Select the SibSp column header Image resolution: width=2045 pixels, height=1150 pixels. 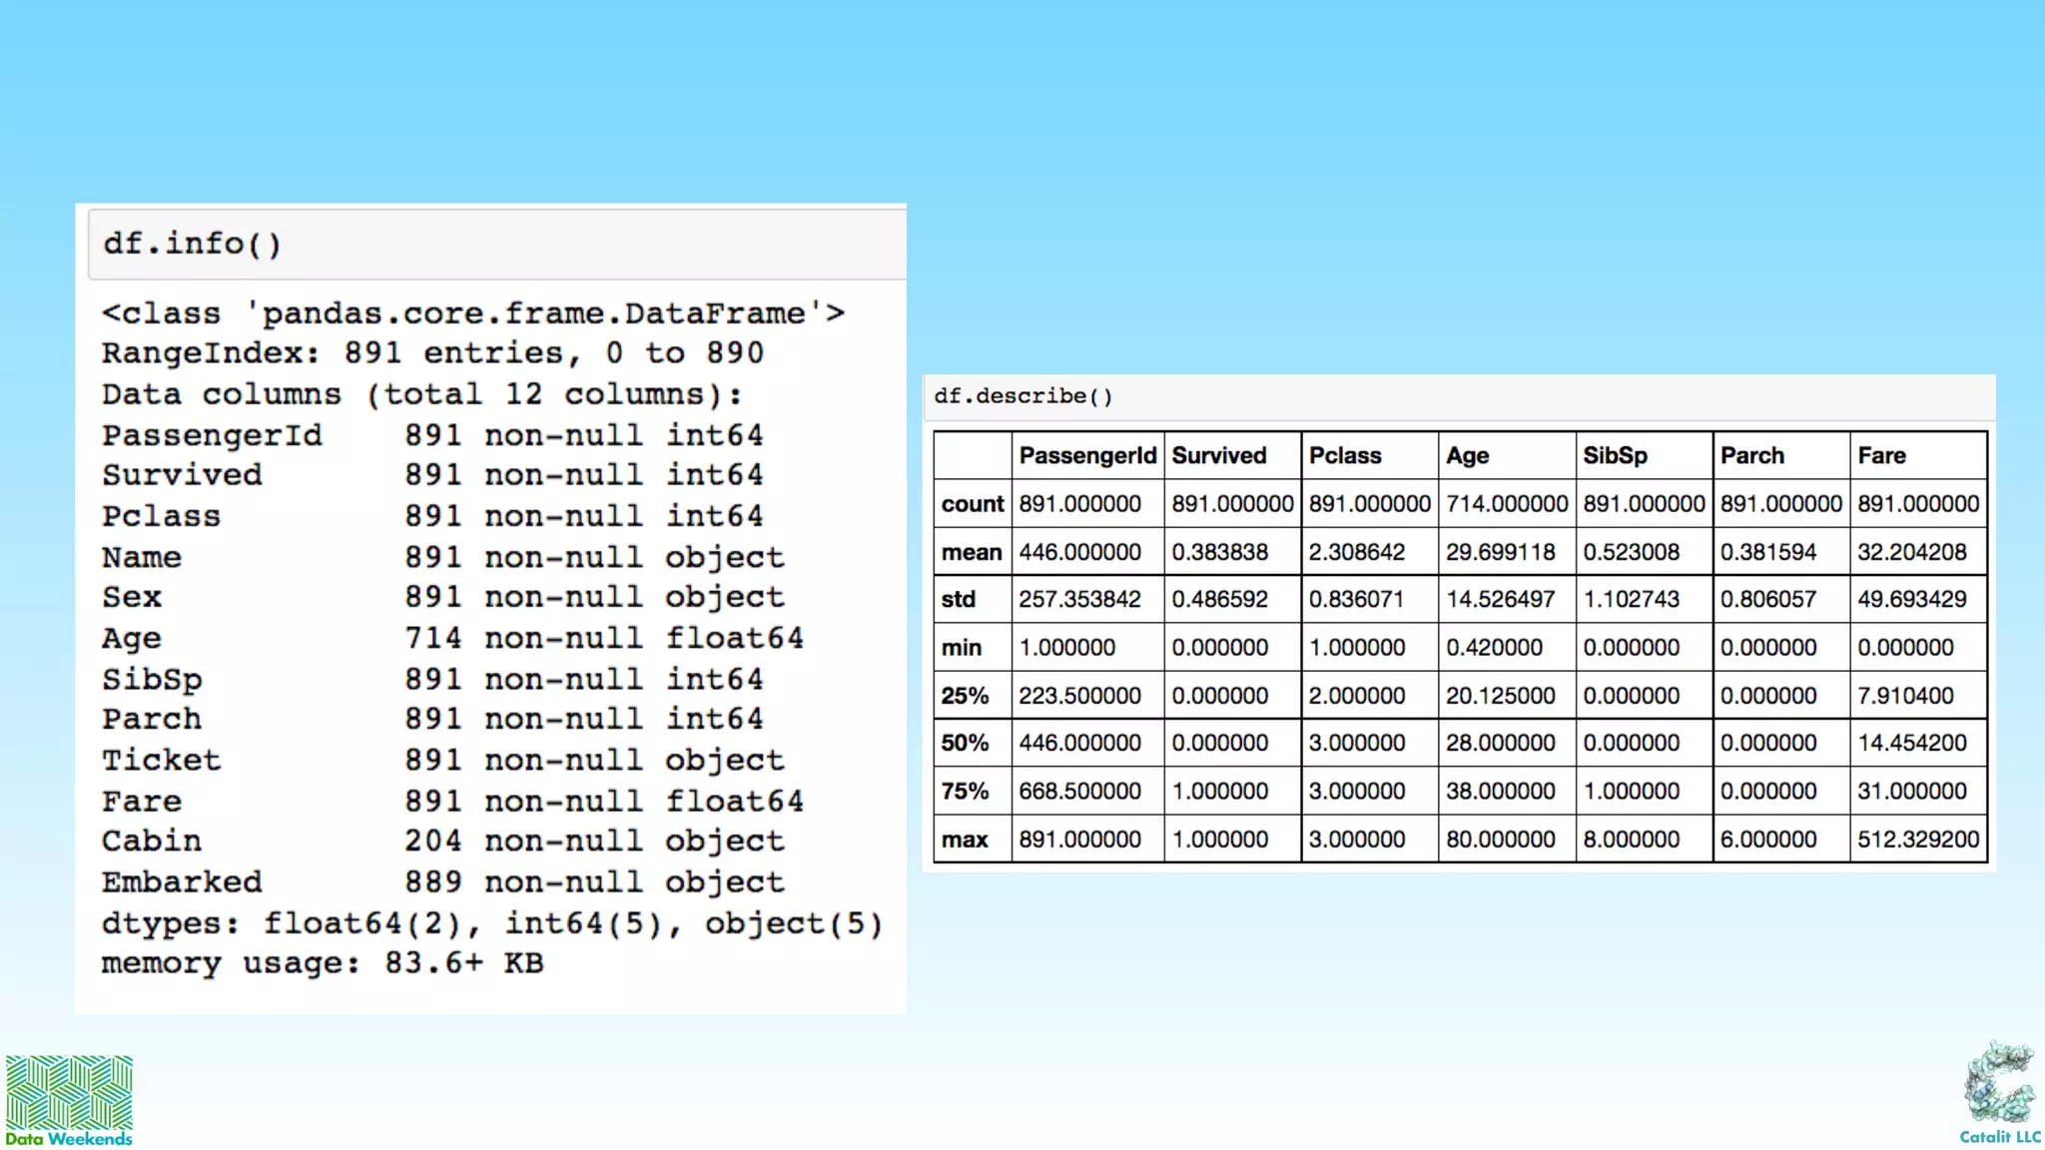pyautogui.click(x=1615, y=456)
